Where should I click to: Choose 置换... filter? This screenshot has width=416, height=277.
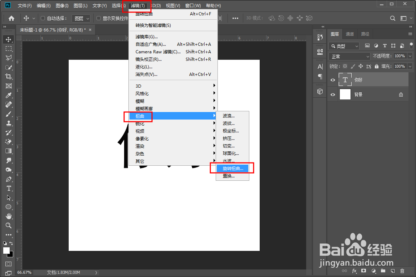click(233, 176)
